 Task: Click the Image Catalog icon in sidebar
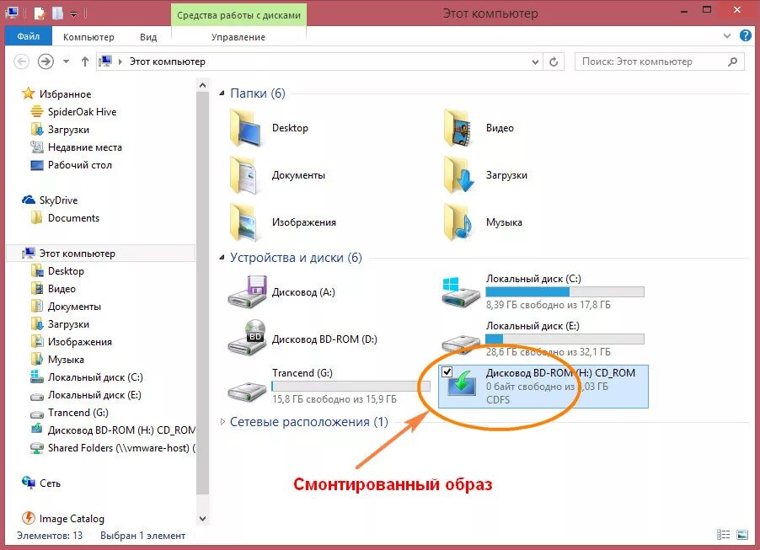click(x=29, y=518)
